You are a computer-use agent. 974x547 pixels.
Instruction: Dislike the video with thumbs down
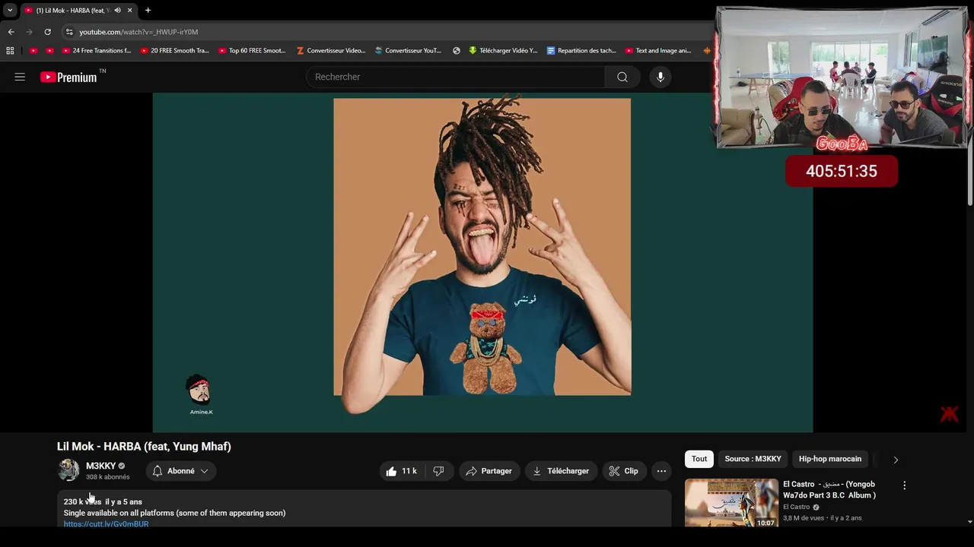point(439,471)
